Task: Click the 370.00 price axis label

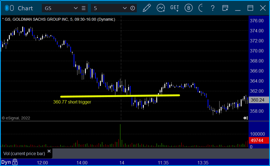Action: 257,51
